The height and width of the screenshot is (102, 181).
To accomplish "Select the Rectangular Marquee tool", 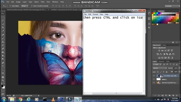I will pyautogui.click(x=3, y=17).
